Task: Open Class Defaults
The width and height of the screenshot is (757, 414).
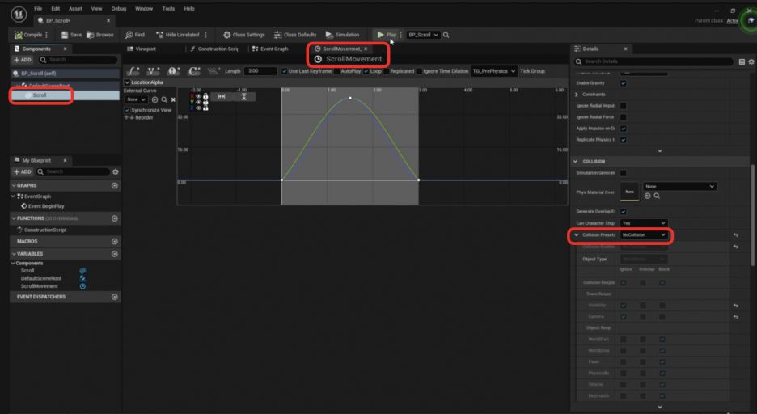Action: click(295, 35)
